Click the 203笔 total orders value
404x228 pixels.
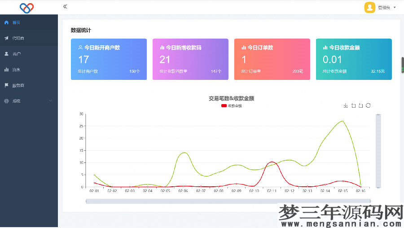coord(298,71)
